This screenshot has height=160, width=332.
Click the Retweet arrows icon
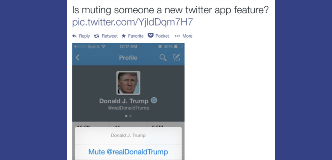point(96,36)
